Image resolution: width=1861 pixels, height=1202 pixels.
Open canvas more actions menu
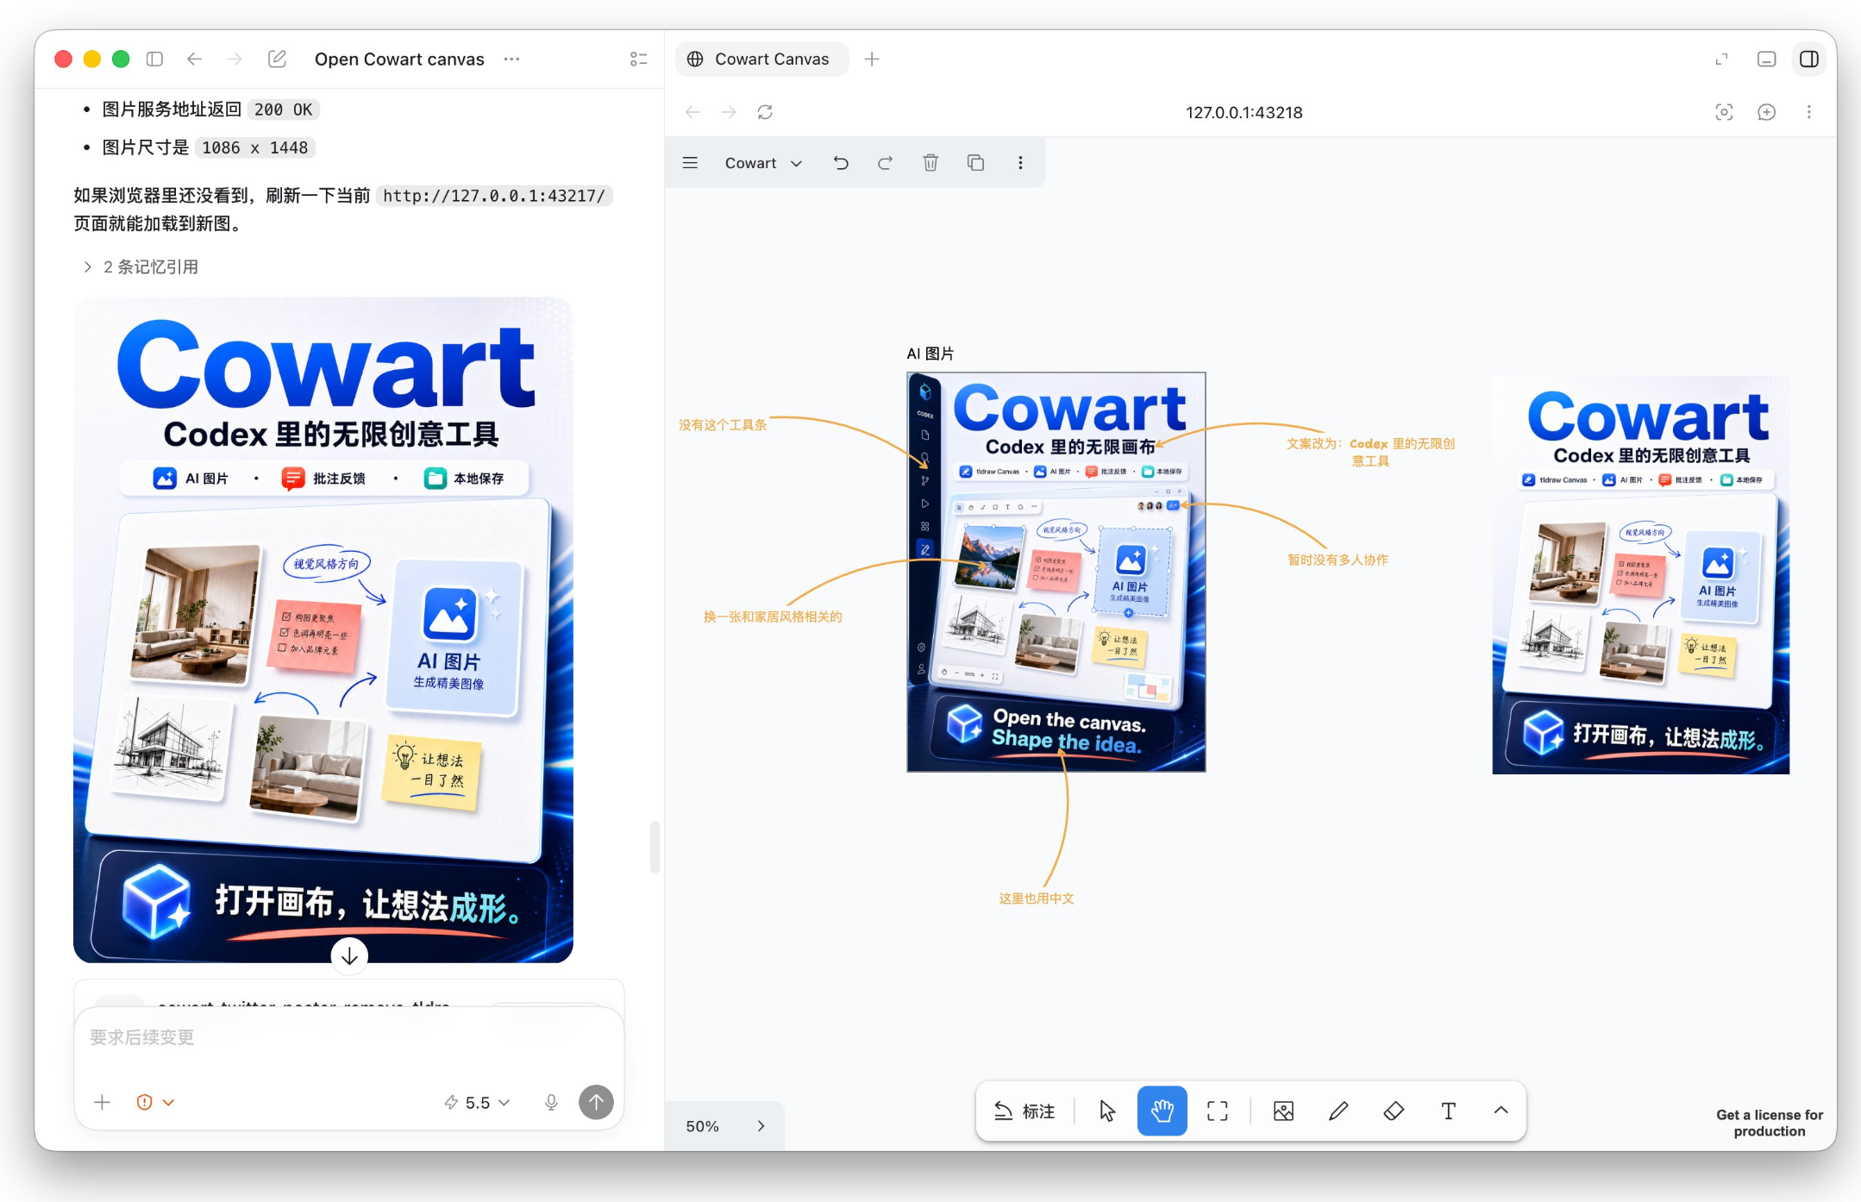click(1020, 163)
